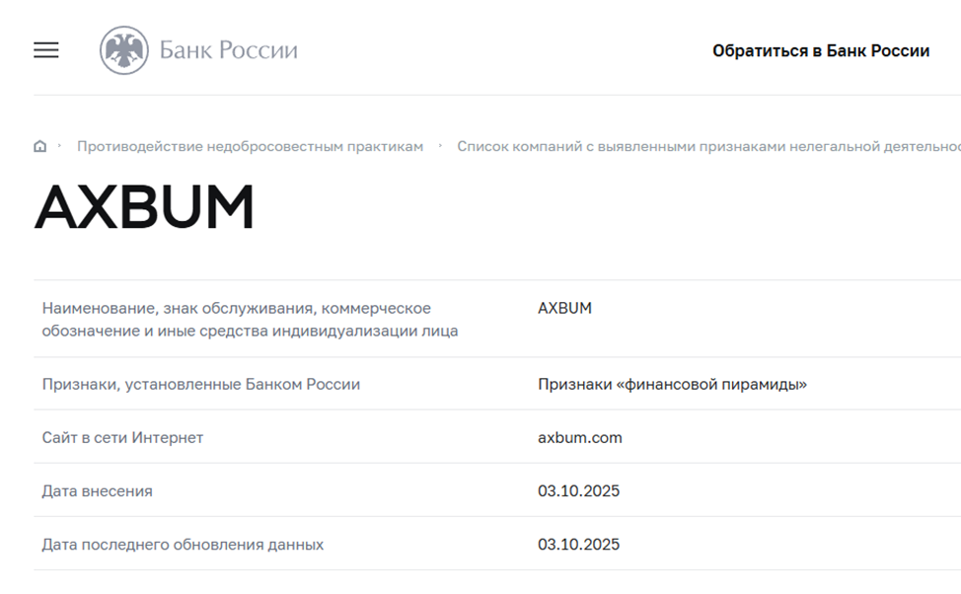Screen dimensions: 961x594
Task: Click the large AXBUM page heading
Action: click(144, 208)
